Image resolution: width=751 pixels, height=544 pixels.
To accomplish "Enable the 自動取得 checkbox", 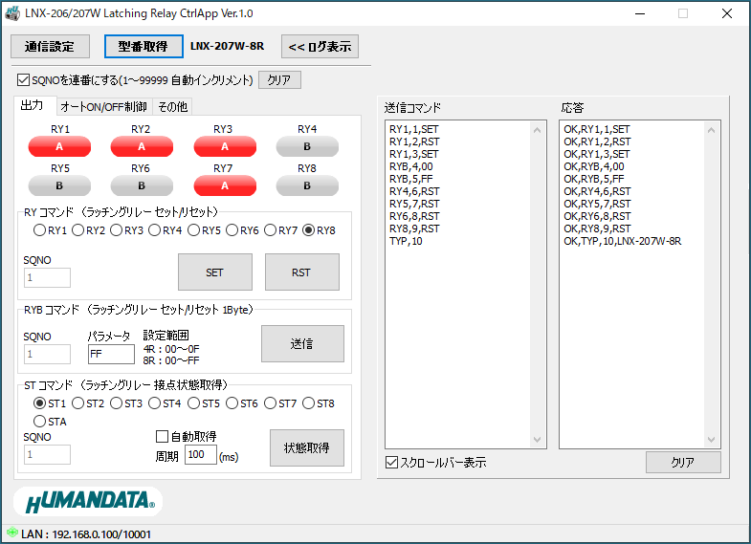I will 162,436.
